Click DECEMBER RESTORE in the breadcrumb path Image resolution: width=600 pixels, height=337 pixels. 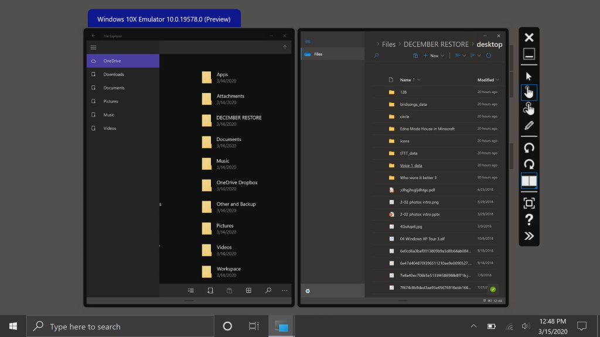[436, 44]
